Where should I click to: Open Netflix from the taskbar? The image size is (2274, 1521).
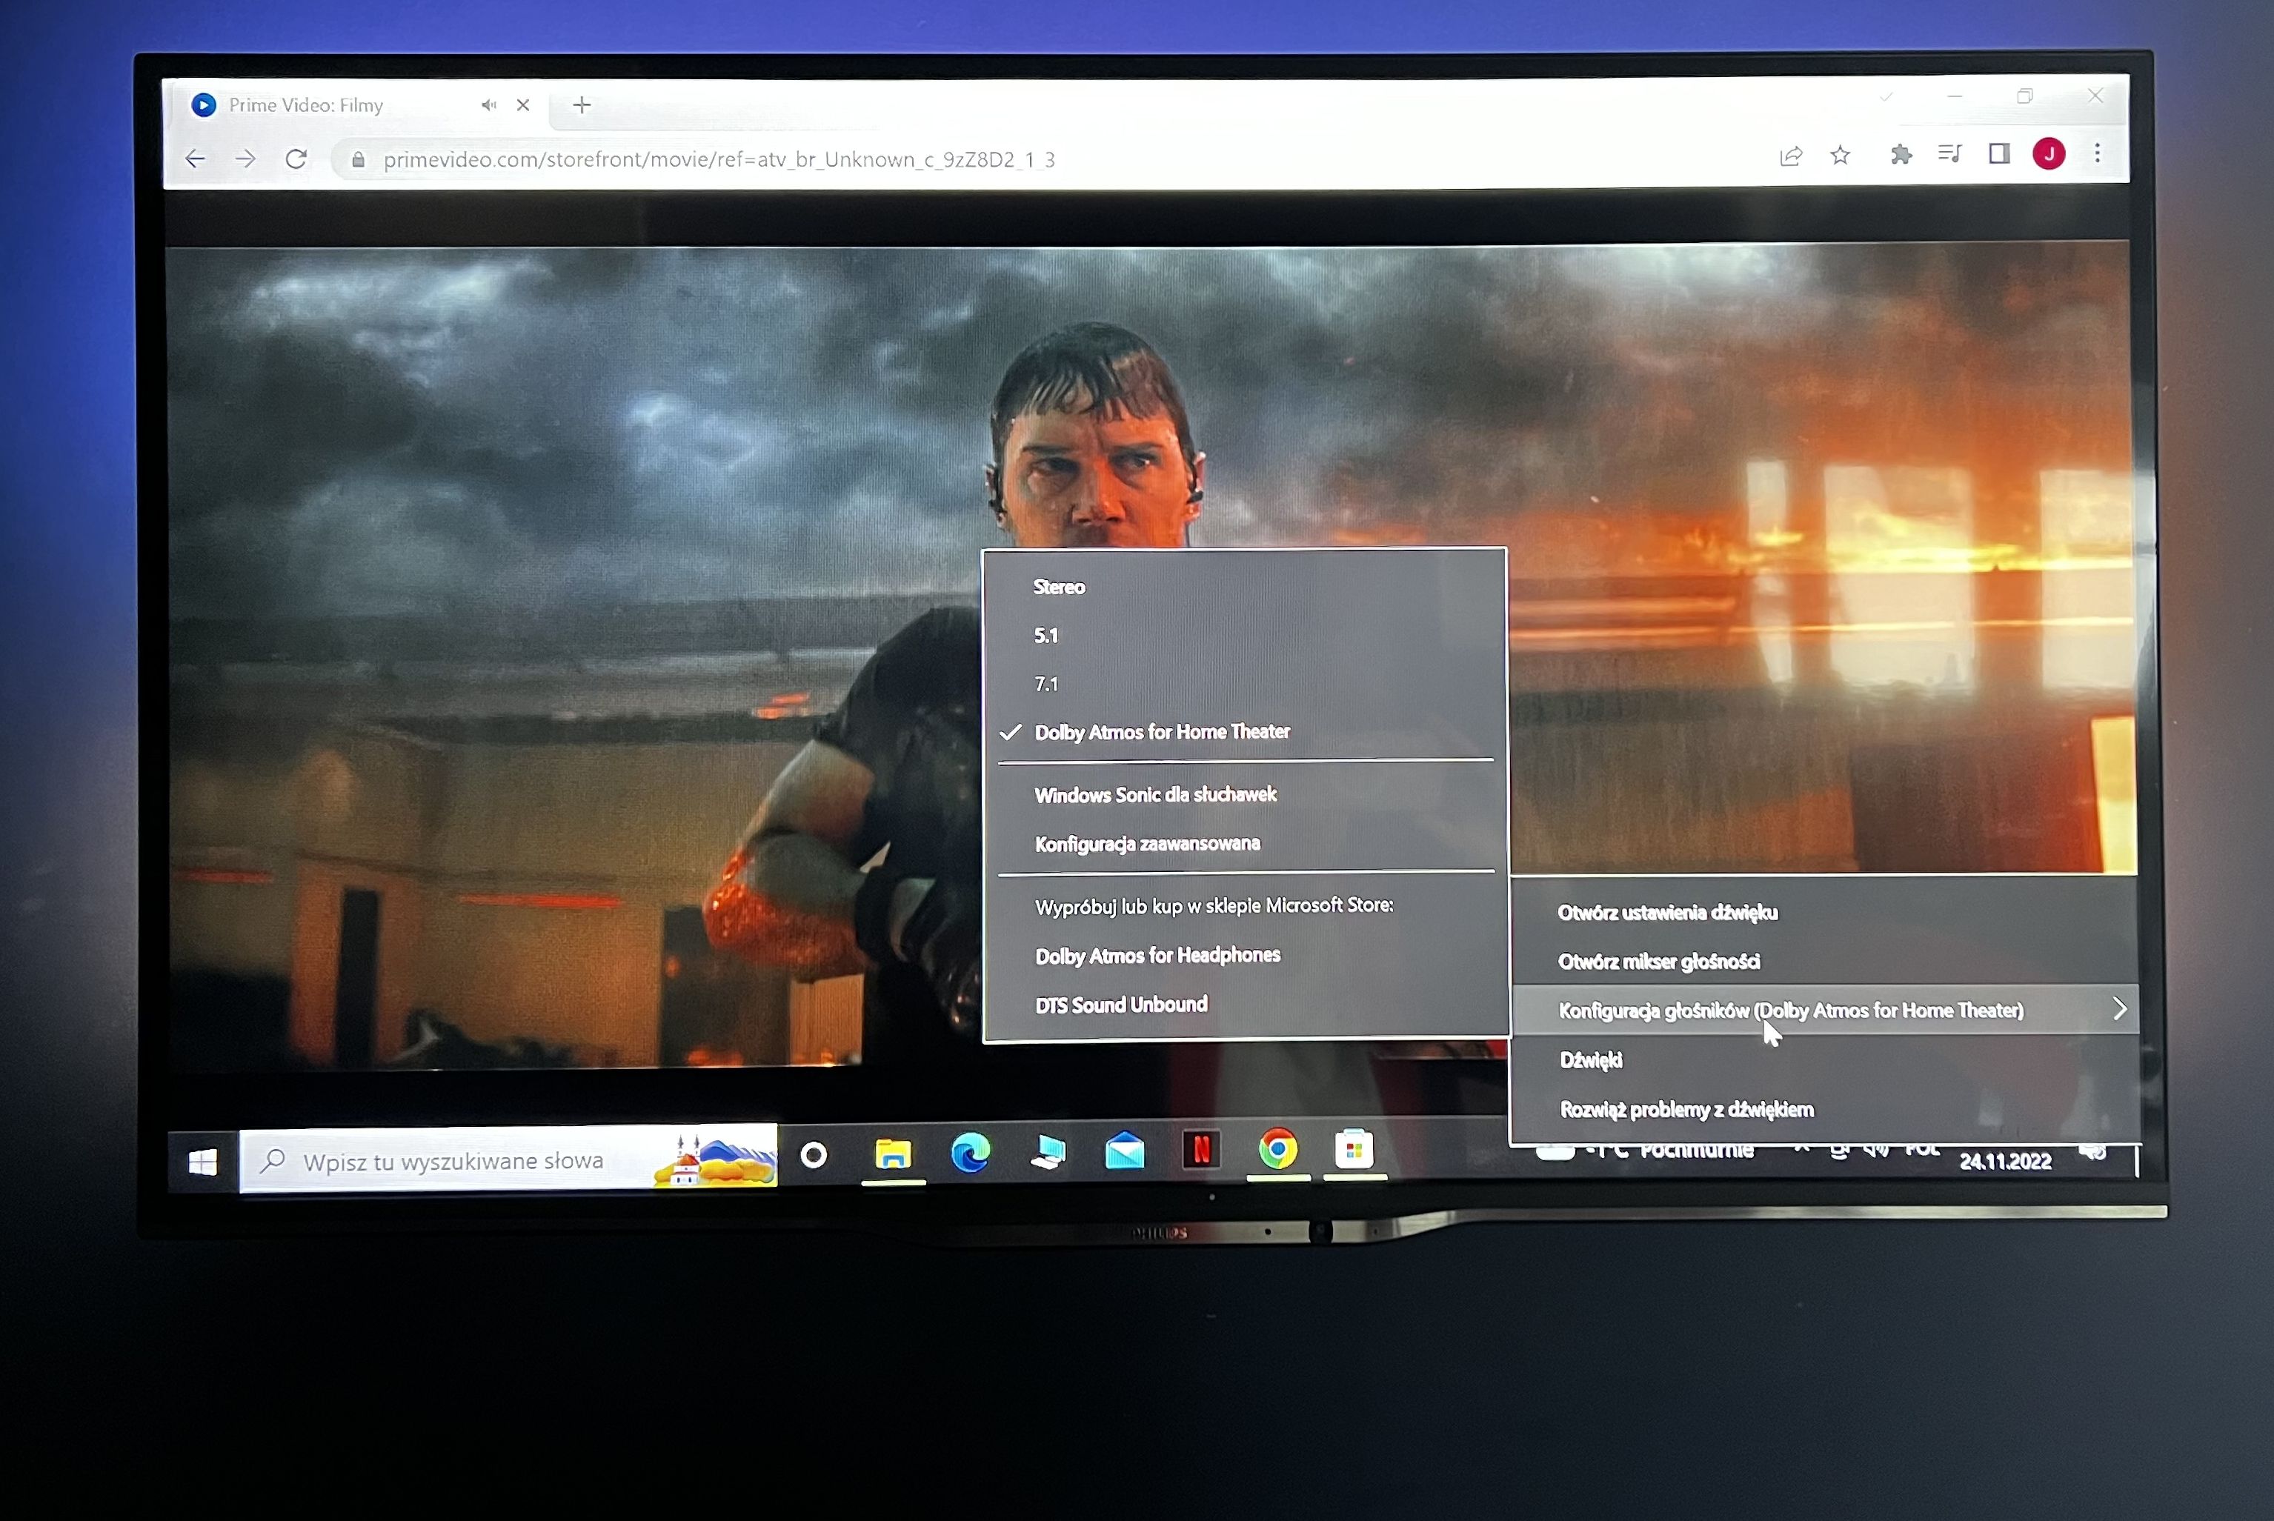pos(1201,1151)
